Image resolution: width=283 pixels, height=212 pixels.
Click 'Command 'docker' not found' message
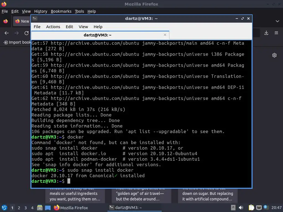pyautogui.click(x=106, y=143)
